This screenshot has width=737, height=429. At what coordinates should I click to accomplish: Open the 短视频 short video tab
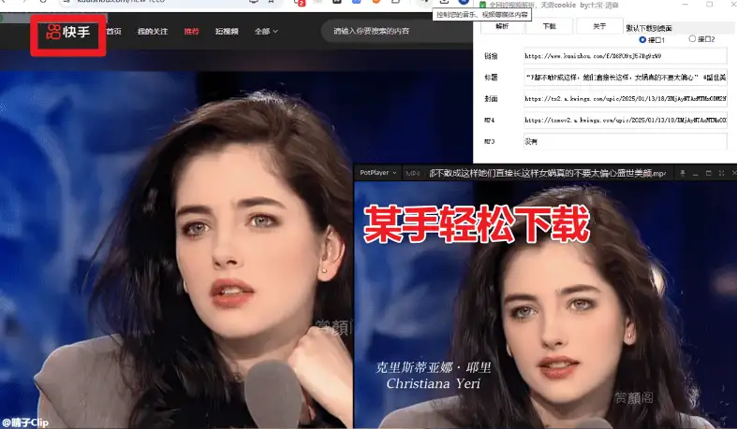point(225,32)
